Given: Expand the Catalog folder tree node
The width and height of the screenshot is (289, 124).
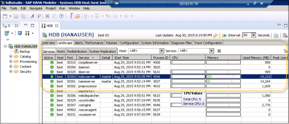Looking at the screenshot, I should 11,56.
